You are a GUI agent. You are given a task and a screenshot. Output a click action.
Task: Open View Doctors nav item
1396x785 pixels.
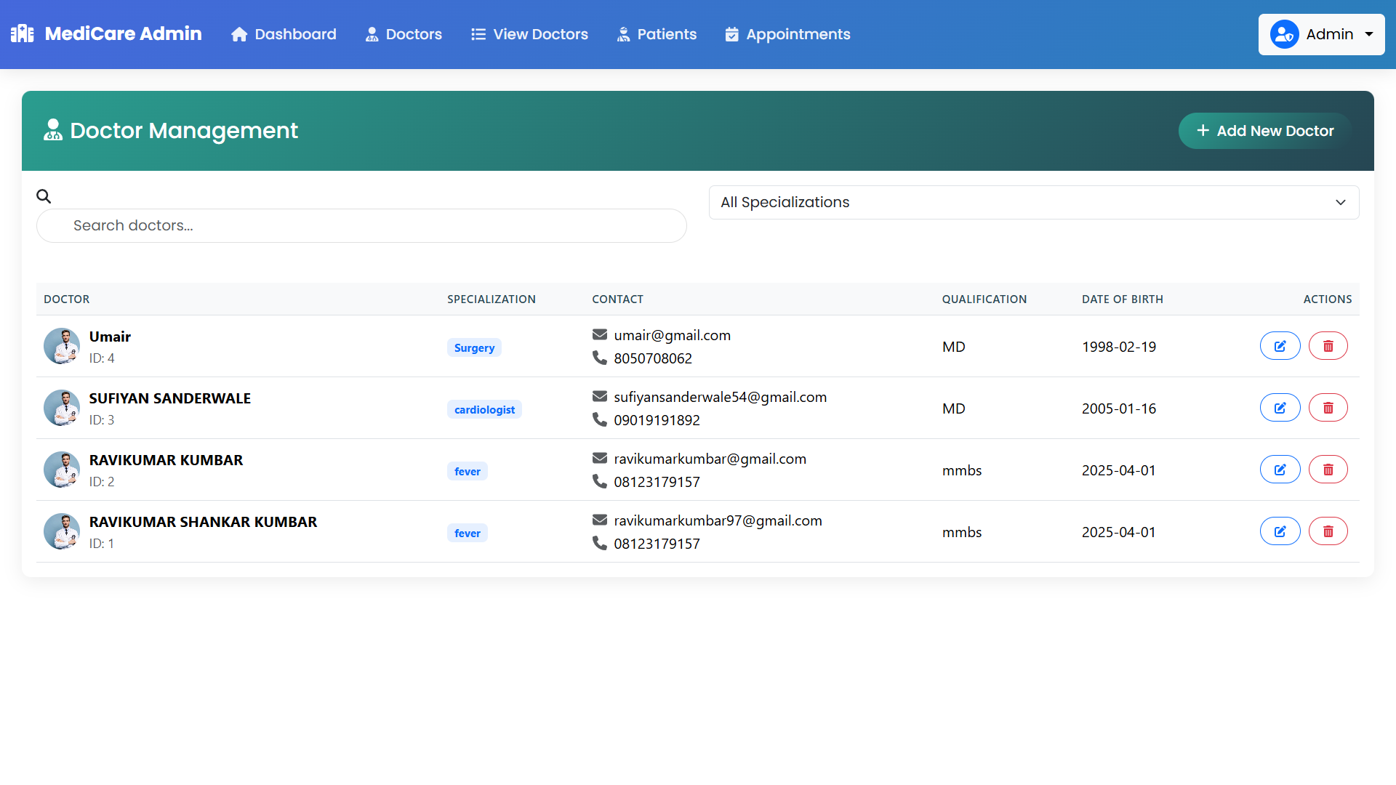pyautogui.click(x=529, y=34)
